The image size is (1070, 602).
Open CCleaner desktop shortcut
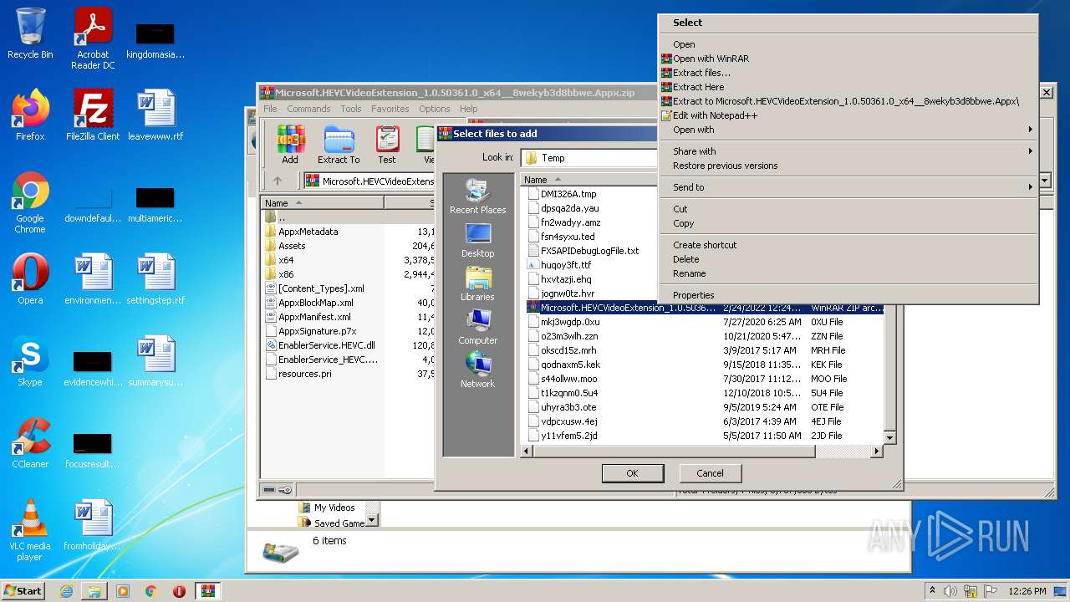click(x=30, y=443)
